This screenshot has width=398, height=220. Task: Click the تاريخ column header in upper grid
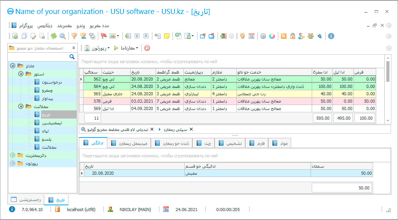coord(143,72)
